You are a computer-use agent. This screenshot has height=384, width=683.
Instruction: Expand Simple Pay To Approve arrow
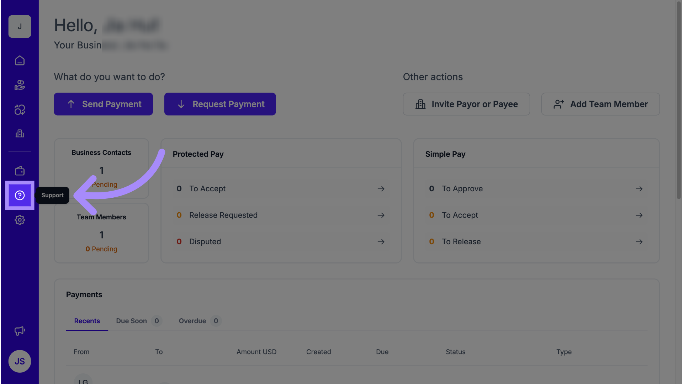tap(639, 189)
